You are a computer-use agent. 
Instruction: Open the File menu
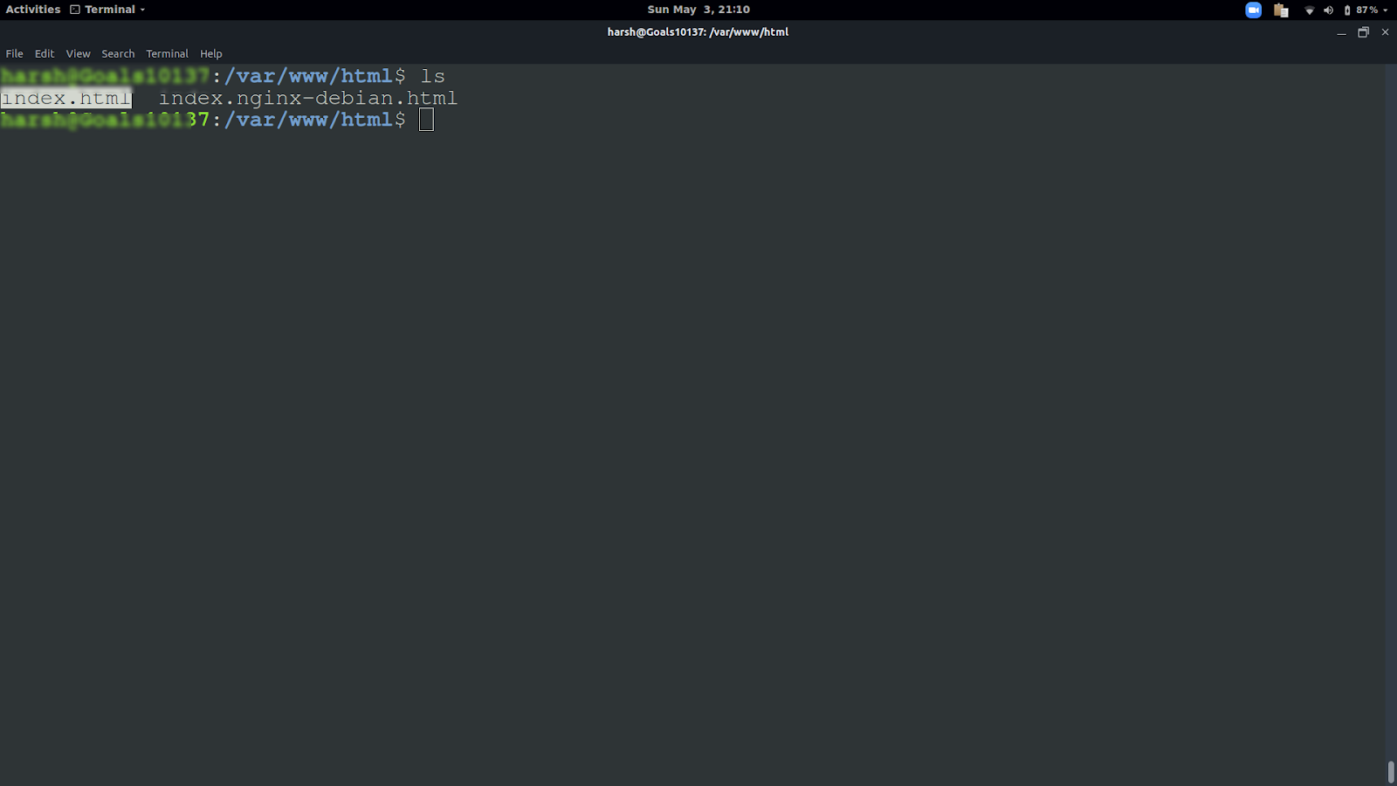[x=15, y=53]
